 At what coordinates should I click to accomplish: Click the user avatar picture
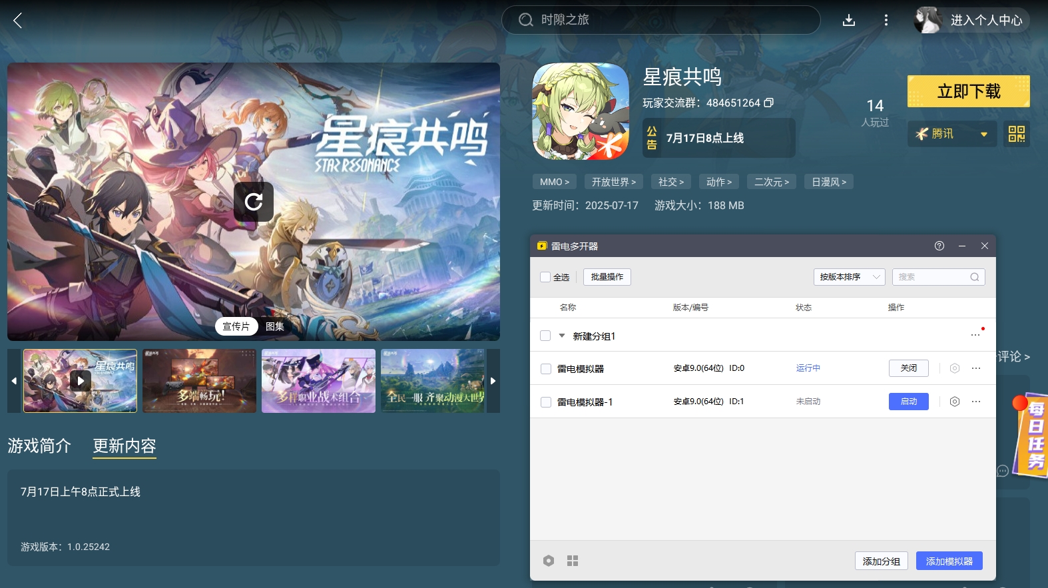pyautogui.click(x=928, y=20)
